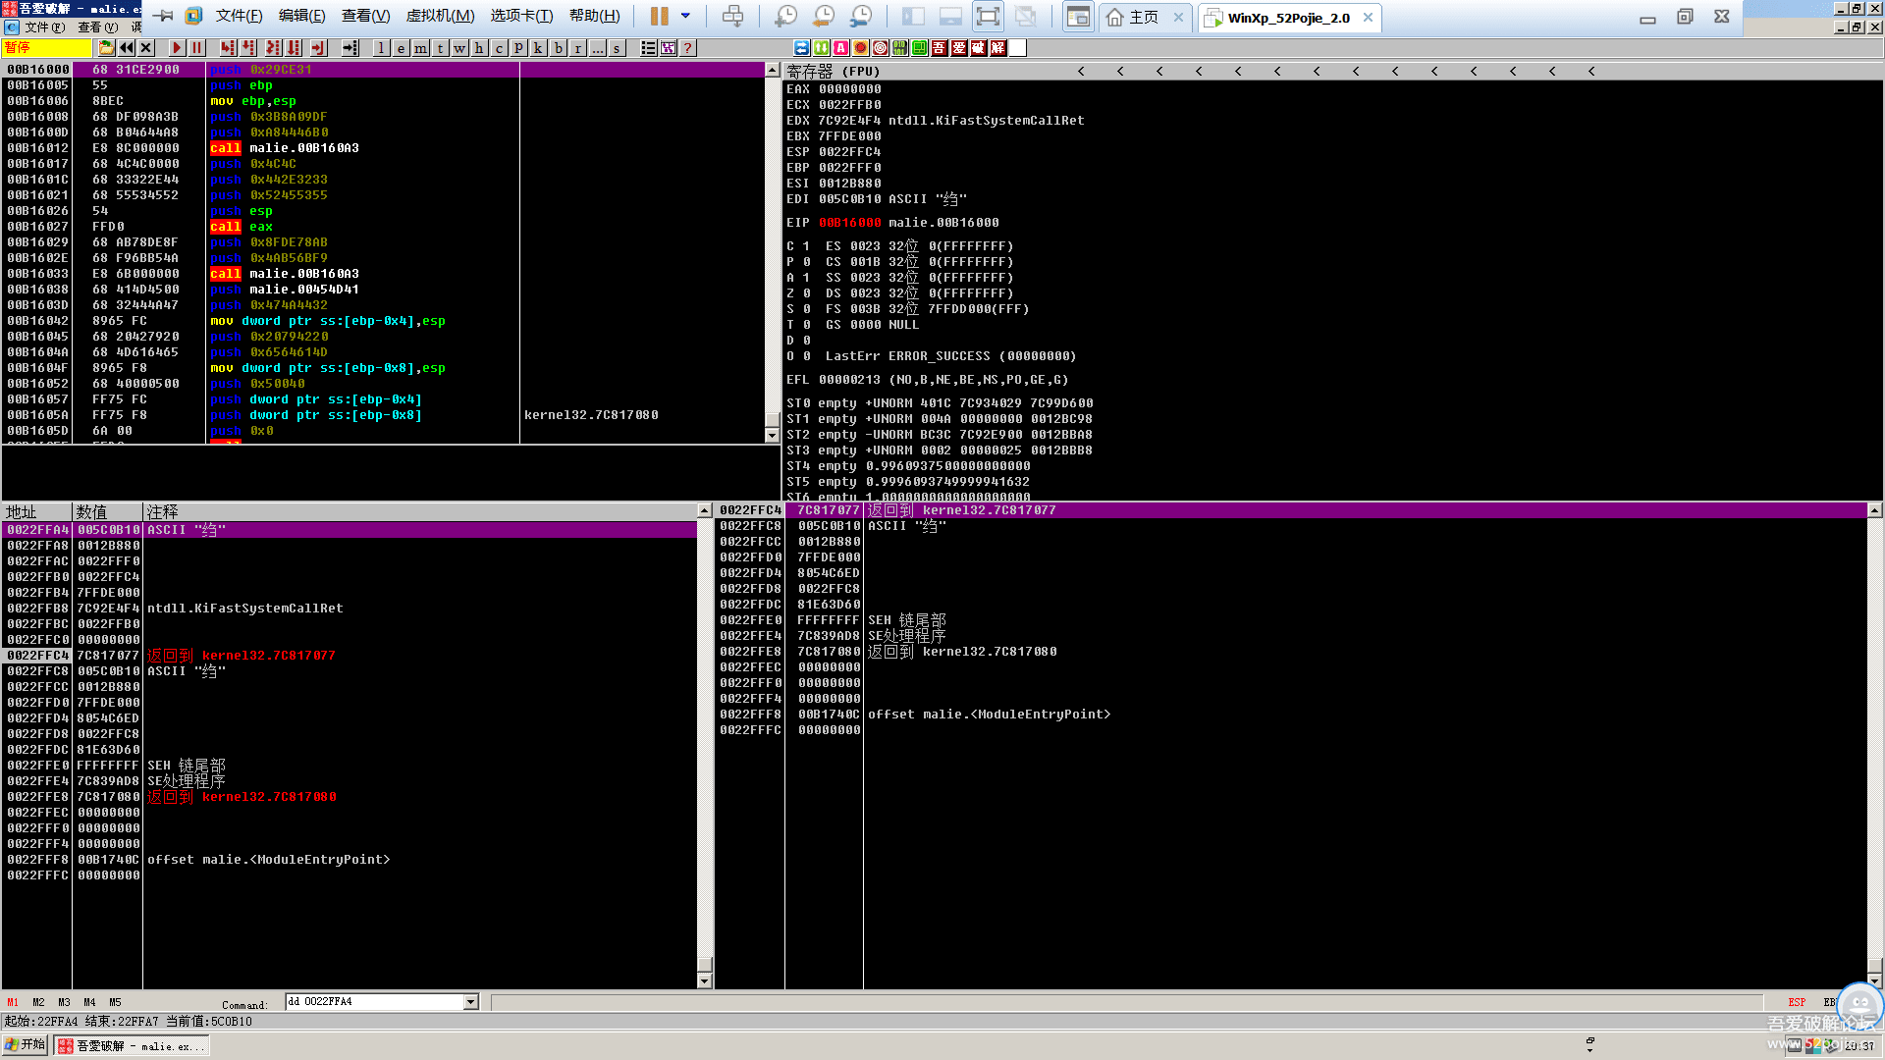This screenshot has height=1060, width=1885.
Task: Show Memory map via 'm' button
Action: [x=420, y=48]
